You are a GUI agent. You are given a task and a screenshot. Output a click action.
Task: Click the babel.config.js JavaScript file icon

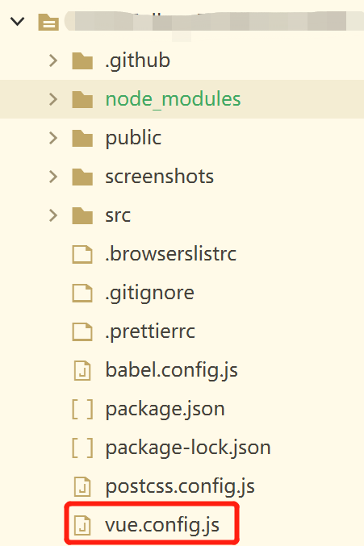[x=82, y=370]
